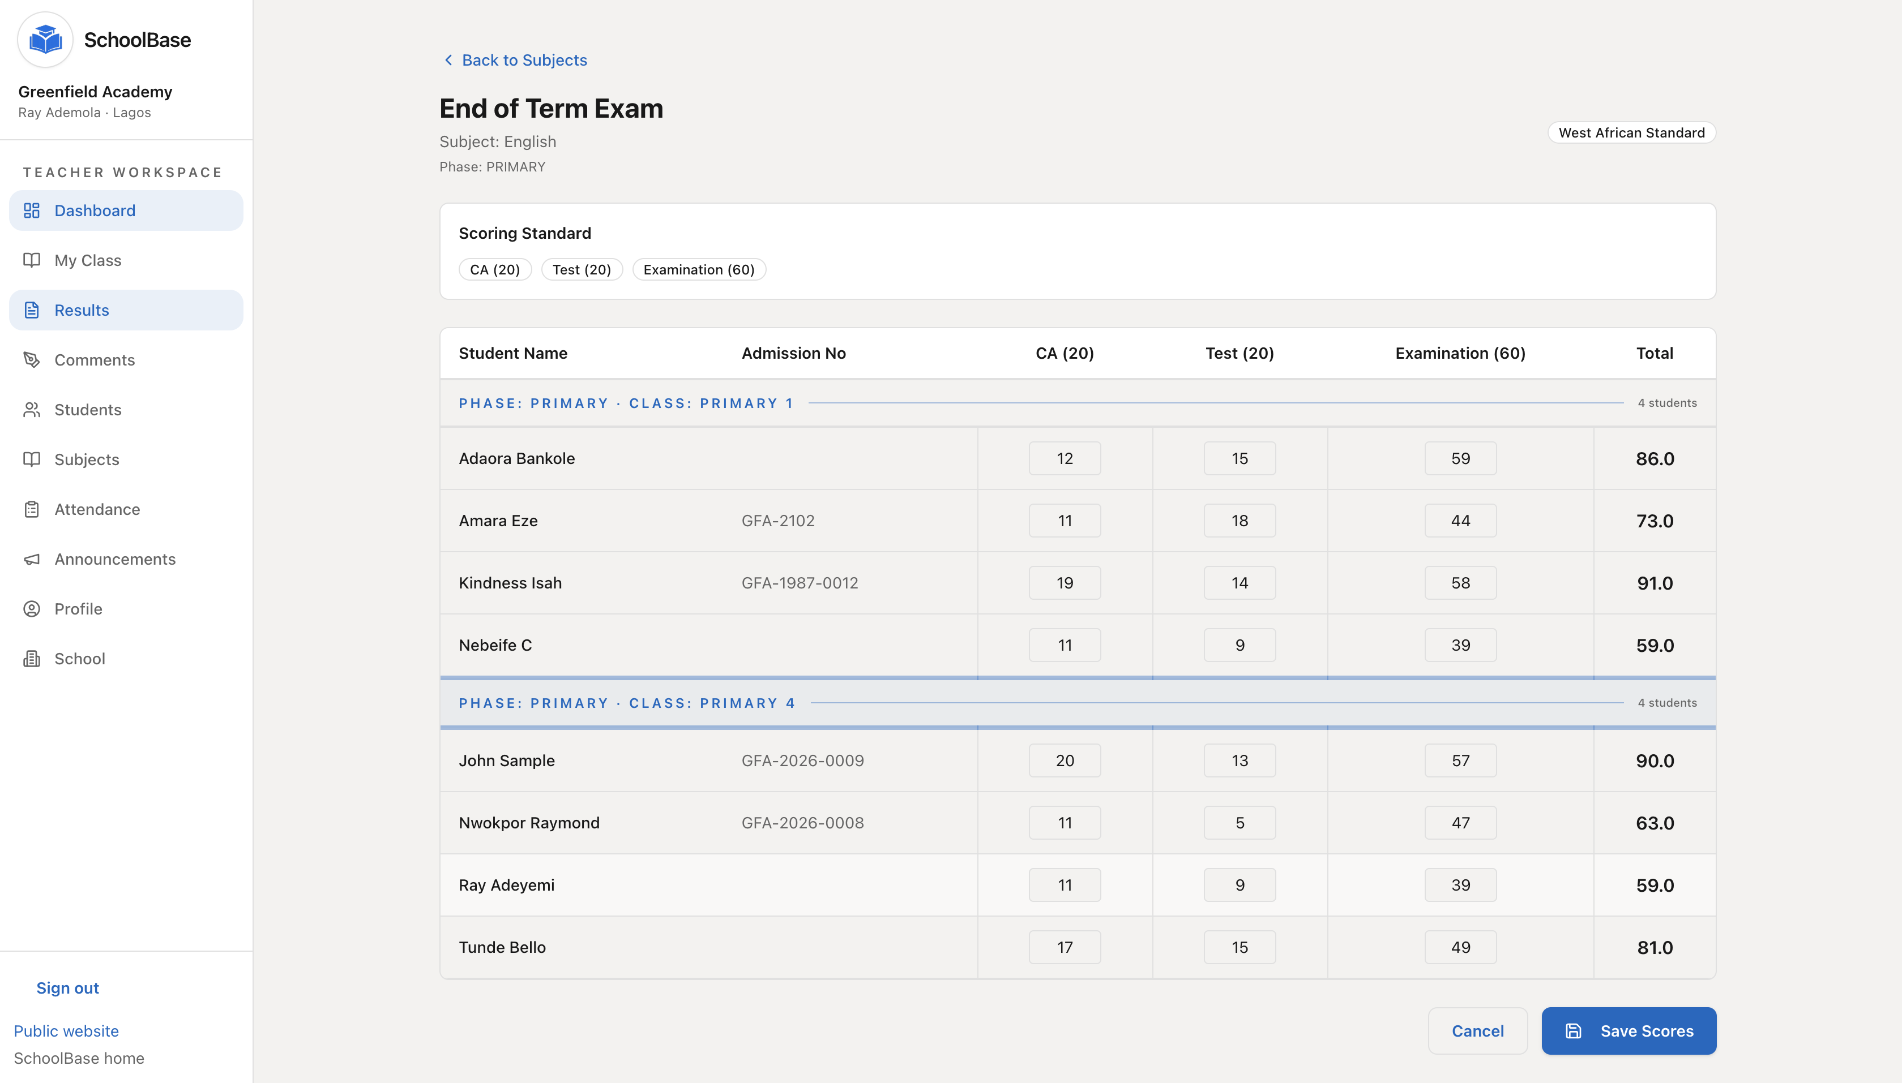Click the Primary 4 class group header
The image size is (1902, 1083).
click(x=1078, y=703)
